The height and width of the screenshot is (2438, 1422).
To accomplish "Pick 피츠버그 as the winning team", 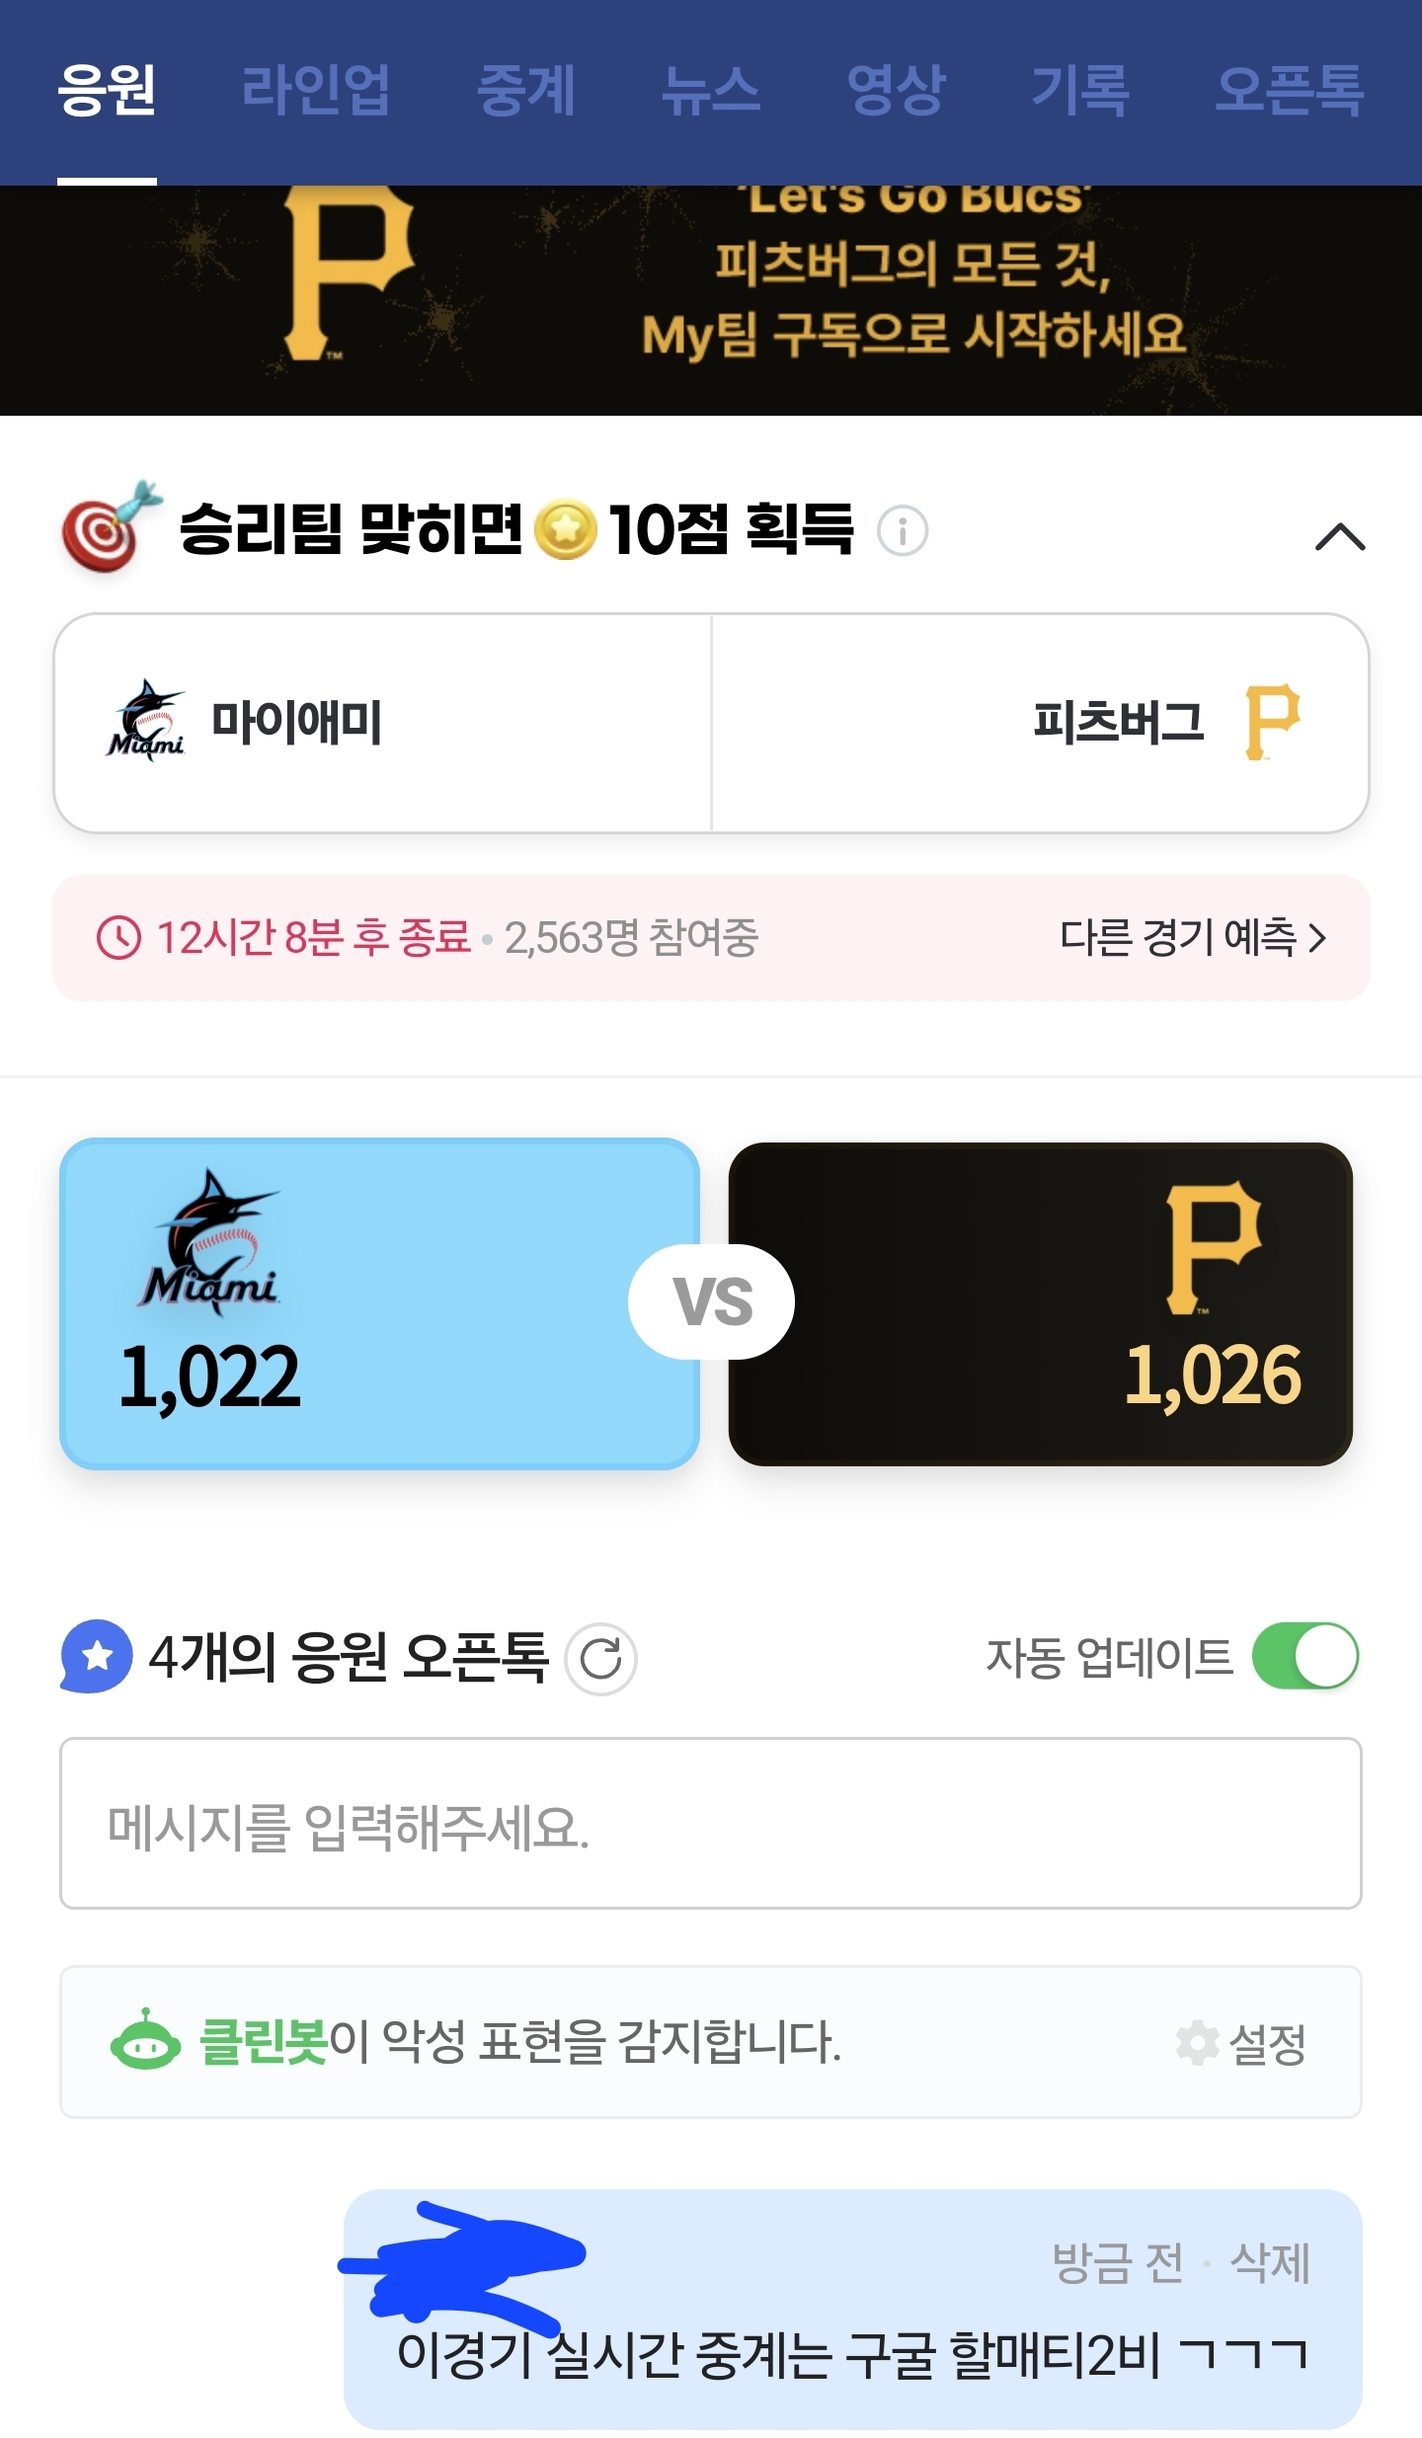I will (1040, 723).
